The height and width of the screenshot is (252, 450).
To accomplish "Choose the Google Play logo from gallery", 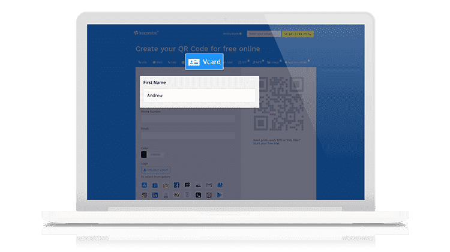I will tap(220, 195).
